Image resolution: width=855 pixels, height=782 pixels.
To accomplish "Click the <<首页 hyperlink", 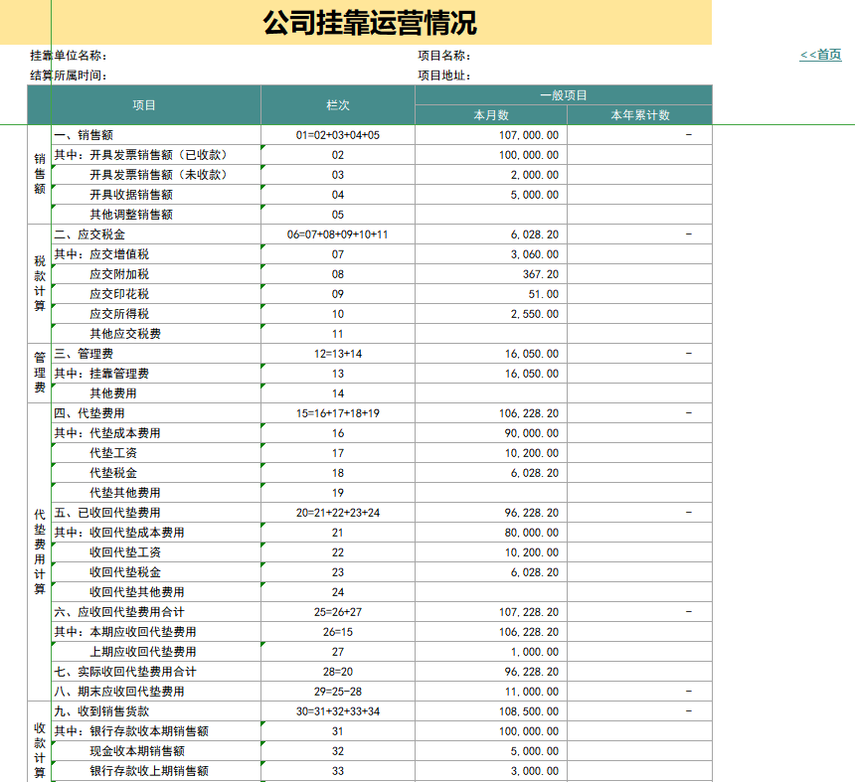I will click(x=822, y=55).
